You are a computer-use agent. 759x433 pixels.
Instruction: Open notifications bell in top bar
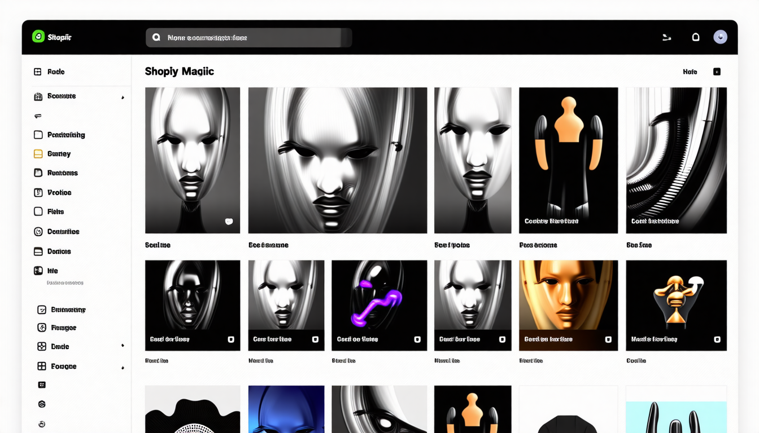point(696,37)
